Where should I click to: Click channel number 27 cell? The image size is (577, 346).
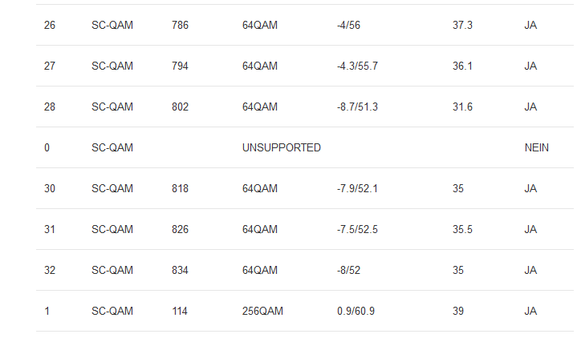point(50,66)
